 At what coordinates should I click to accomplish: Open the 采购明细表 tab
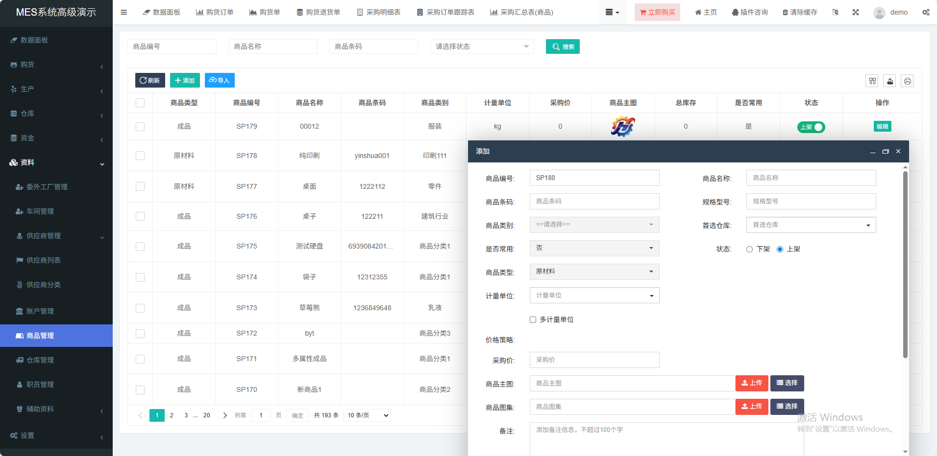coord(378,12)
